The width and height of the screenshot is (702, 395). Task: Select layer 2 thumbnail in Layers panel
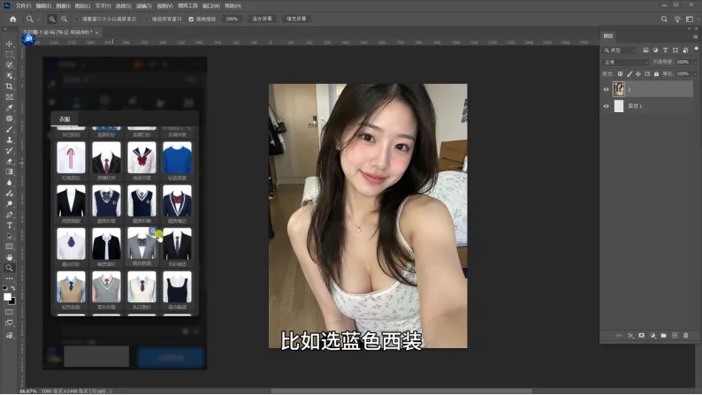pyautogui.click(x=619, y=89)
